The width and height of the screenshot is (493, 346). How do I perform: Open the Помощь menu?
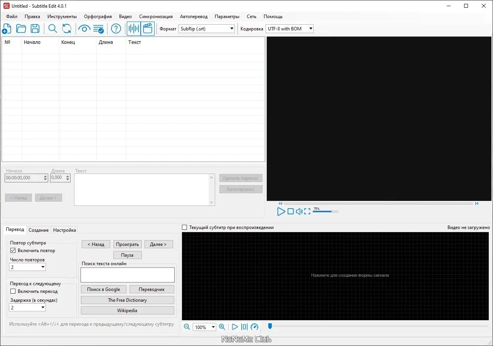[x=273, y=17]
